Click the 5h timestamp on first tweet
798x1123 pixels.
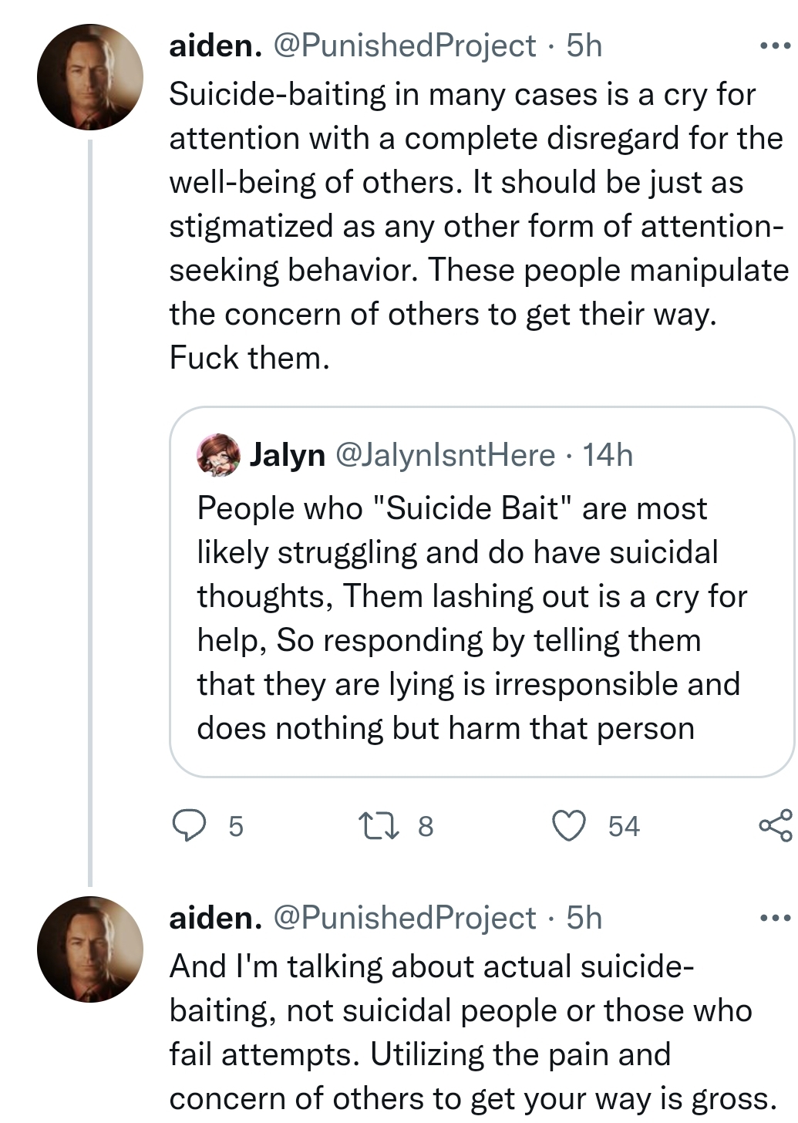[584, 46]
